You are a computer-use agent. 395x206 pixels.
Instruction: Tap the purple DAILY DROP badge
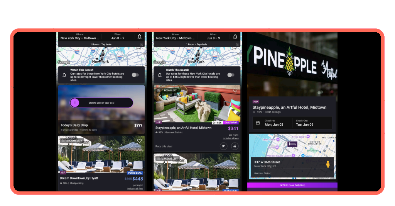(x=231, y=123)
